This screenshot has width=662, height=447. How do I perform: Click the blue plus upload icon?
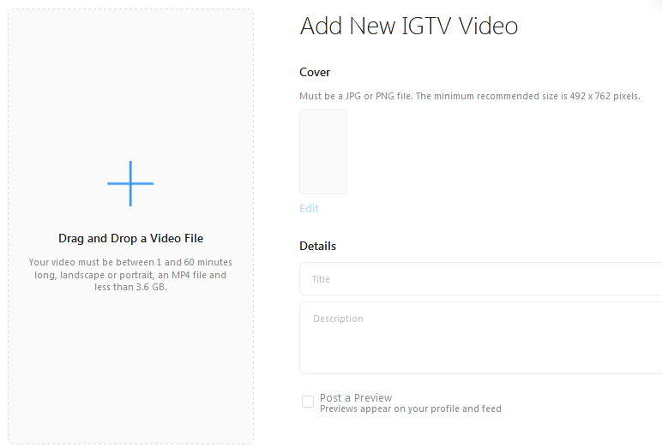(x=130, y=183)
